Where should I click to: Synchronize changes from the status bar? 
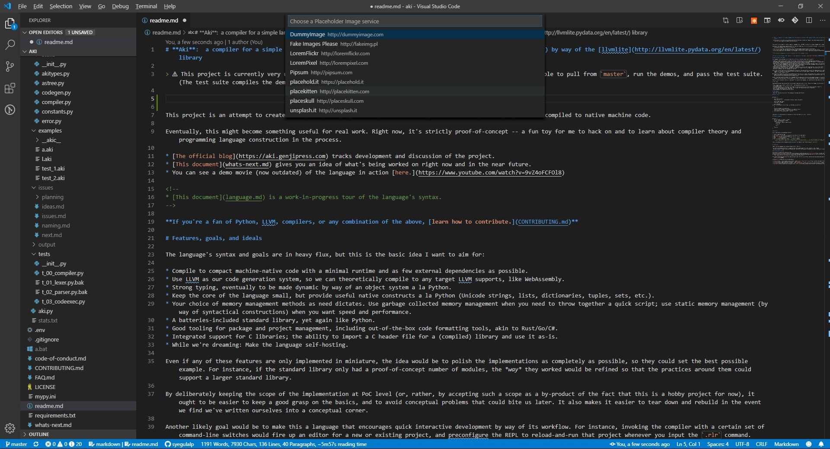(x=36, y=444)
